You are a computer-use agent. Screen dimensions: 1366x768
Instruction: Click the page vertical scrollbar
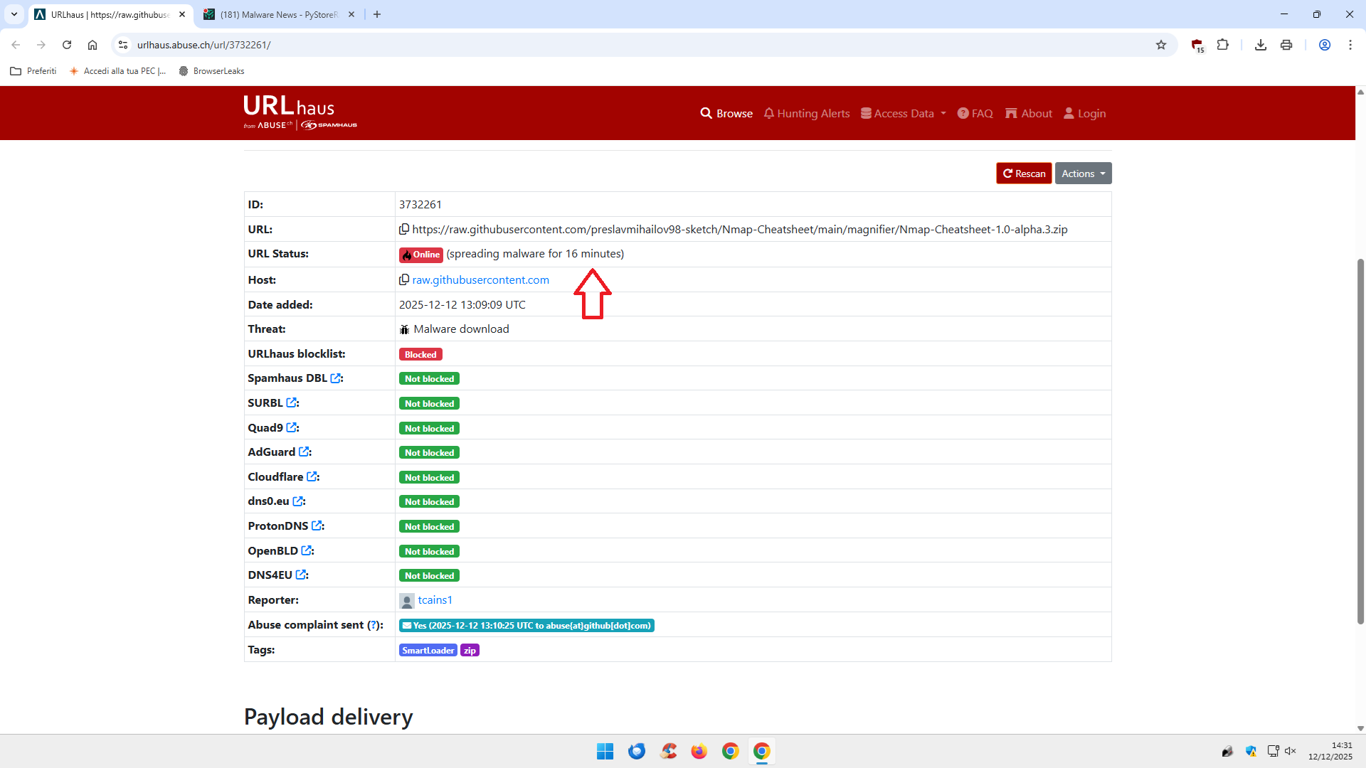(1360, 441)
